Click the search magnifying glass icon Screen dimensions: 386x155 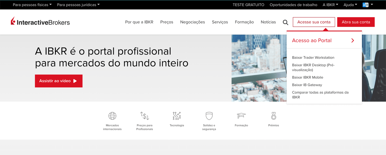285,22
